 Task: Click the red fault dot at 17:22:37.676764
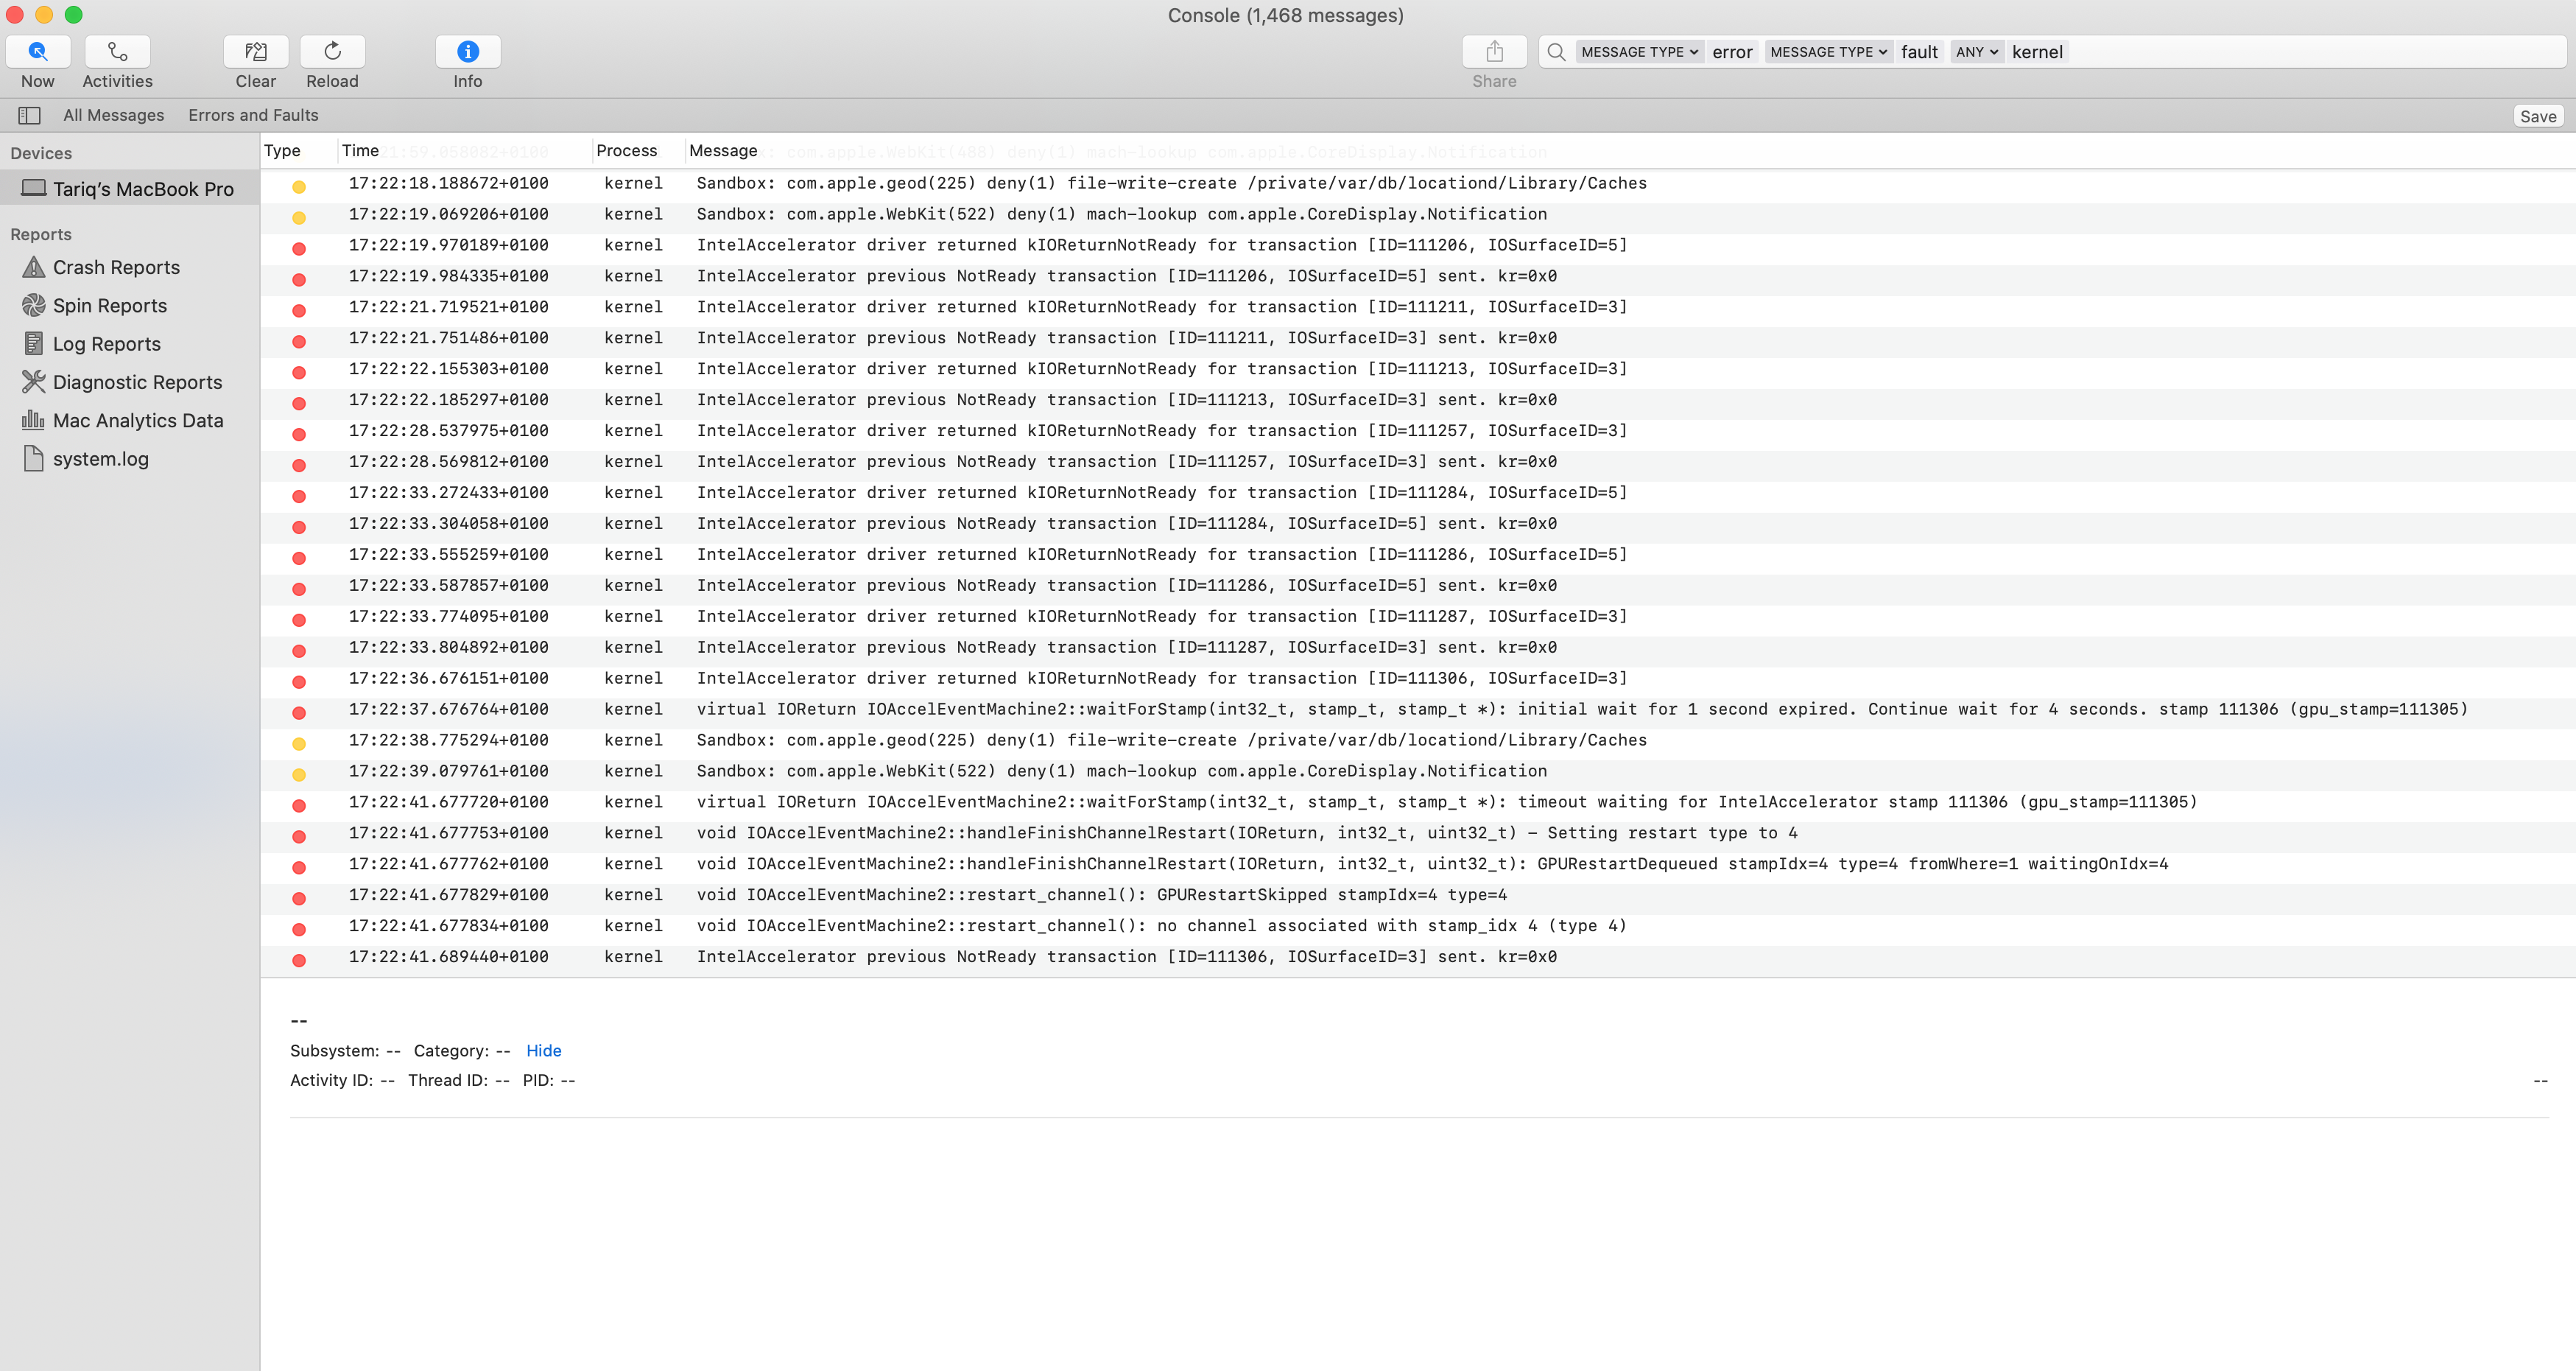(x=298, y=712)
